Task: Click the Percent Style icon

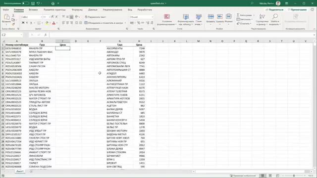Action: coord(139,23)
